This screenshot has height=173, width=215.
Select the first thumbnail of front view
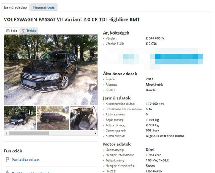(20, 118)
